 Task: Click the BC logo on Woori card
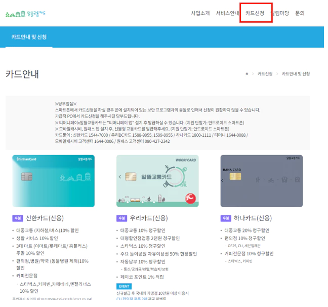[190, 198]
